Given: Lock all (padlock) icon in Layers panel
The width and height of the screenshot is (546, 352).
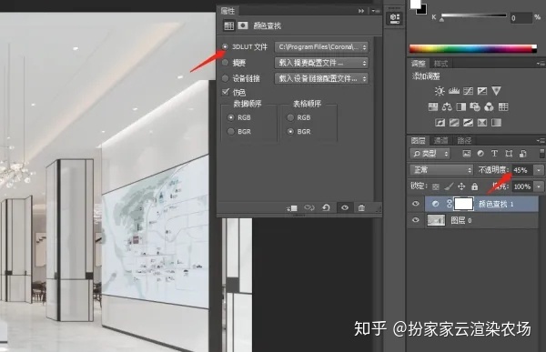Looking at the screenshot, I should (x=475, y=186).
